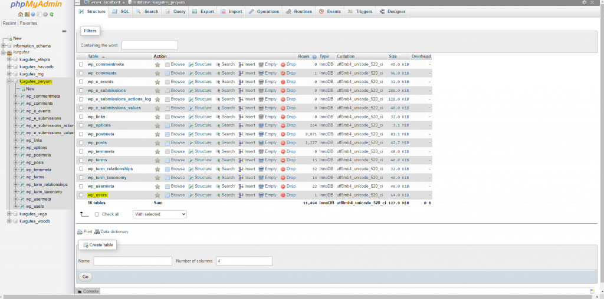The image size is (604, 299).
Task: Tick checkbox for wp_commentmeta table
Action: 81,65
